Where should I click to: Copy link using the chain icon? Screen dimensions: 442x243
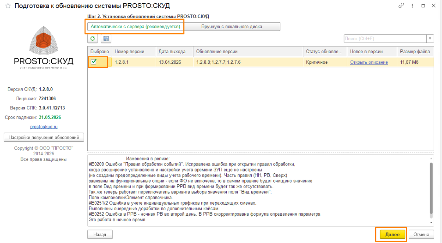point(401,6)
